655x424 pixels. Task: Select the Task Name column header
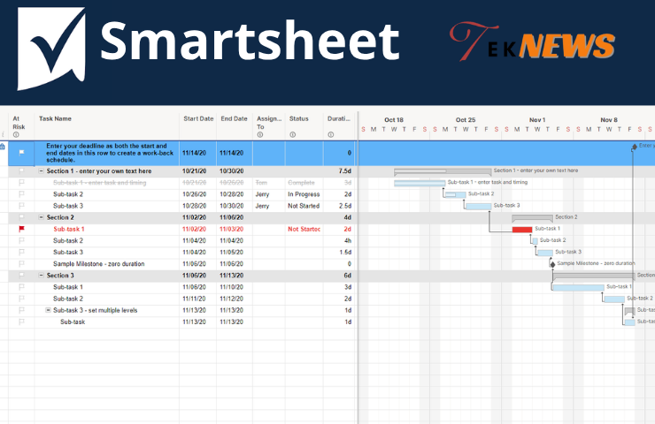tap(107, 125)
